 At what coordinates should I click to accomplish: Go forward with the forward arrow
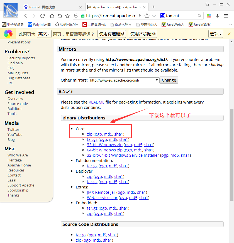tap(34, 16)
